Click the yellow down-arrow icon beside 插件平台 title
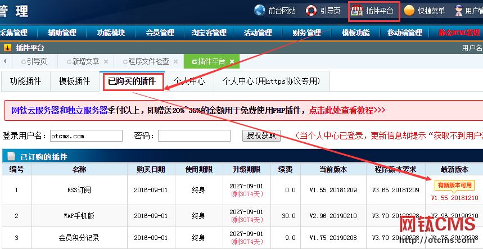The width and height of the screenshot is (483, 249). point(7,48)
